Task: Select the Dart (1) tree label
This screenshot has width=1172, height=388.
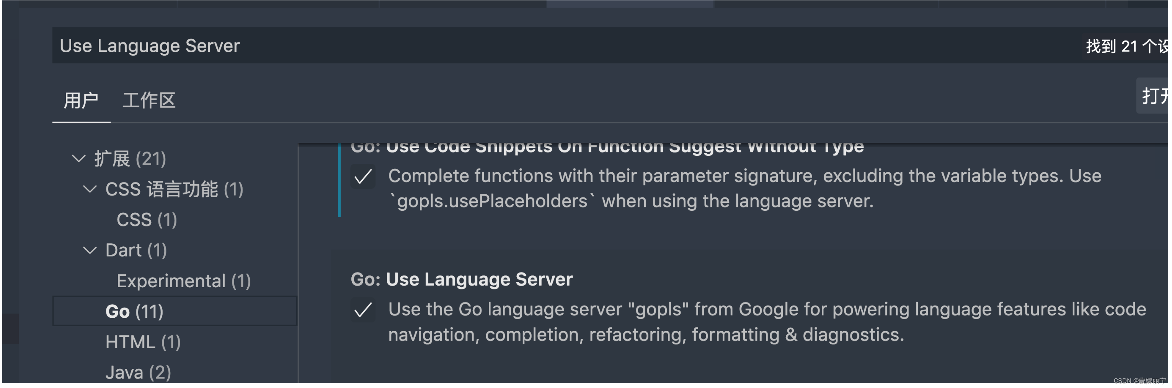Action: [136, 250]
